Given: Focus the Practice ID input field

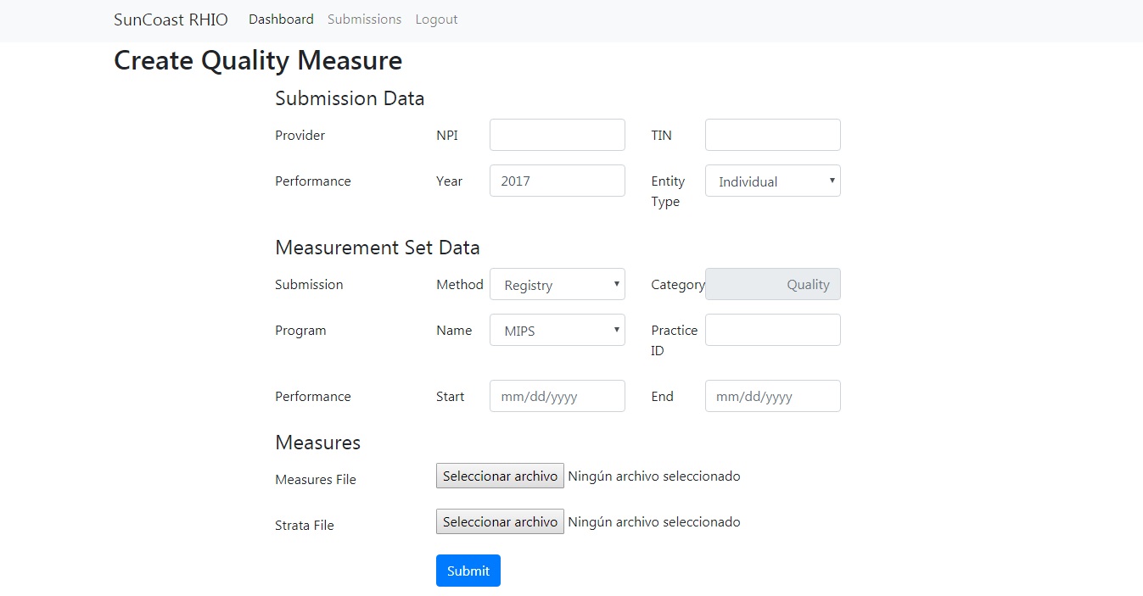Looking at the screenshot, I should (x=773, y=330).
